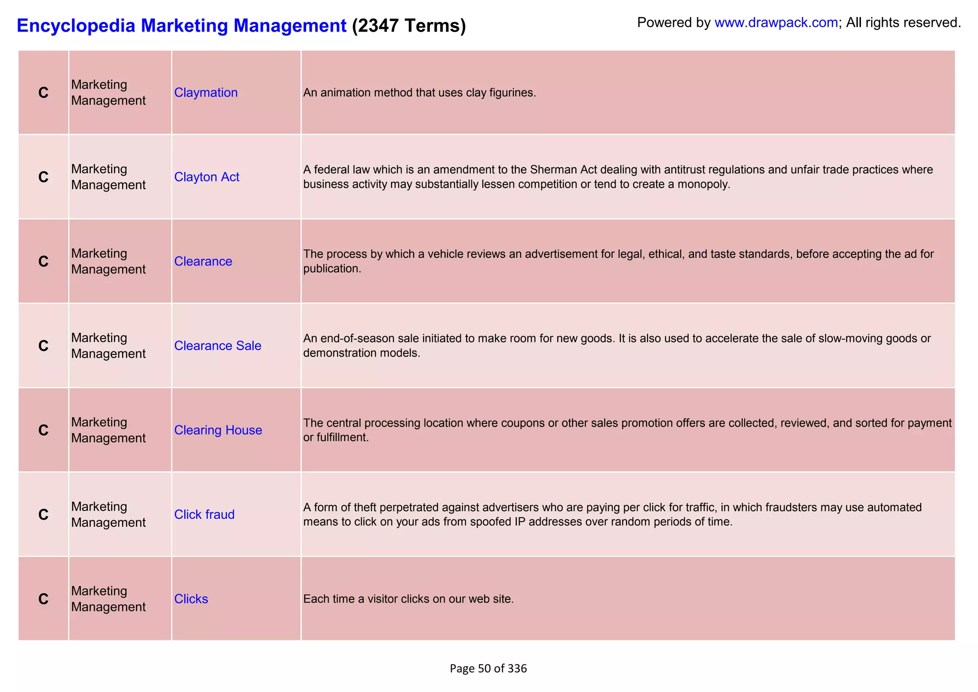Select the Clayton Act definition about Sherman Act
The image size is (978, 692).
(618, 177)
